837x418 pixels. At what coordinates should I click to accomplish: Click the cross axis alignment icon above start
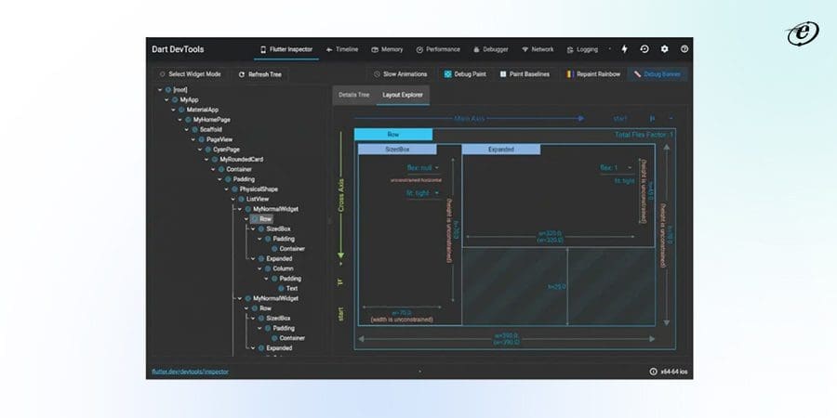click(340, 282)
